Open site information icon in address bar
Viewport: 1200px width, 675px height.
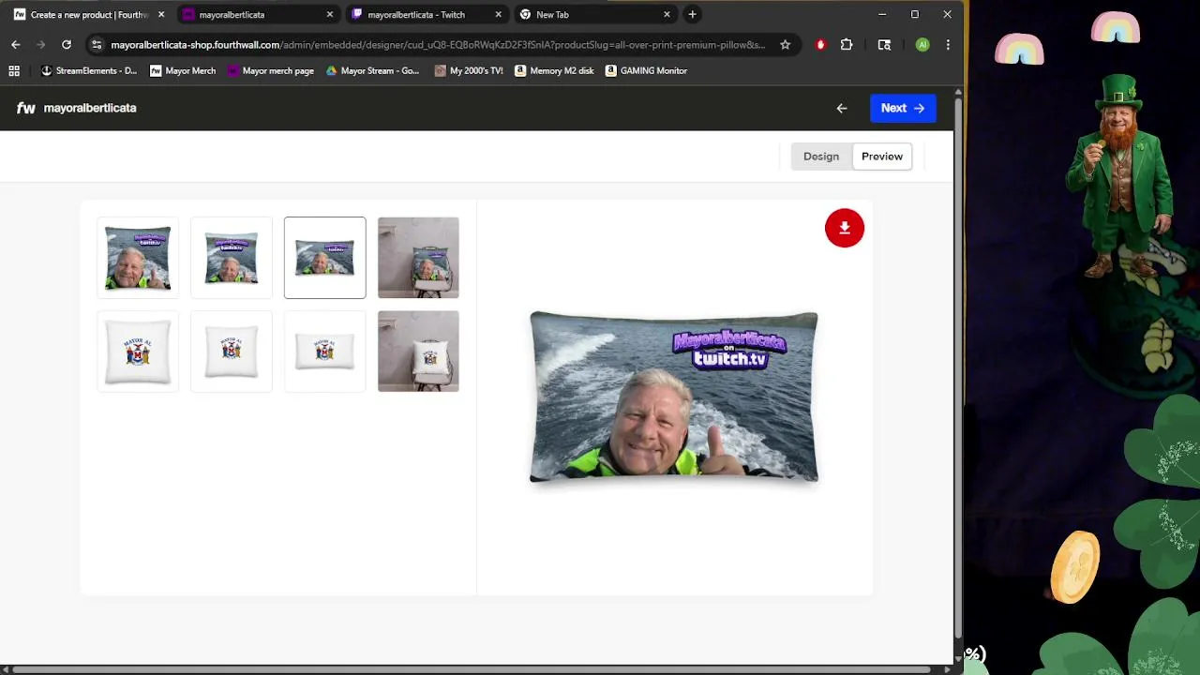tap(97, 44)
